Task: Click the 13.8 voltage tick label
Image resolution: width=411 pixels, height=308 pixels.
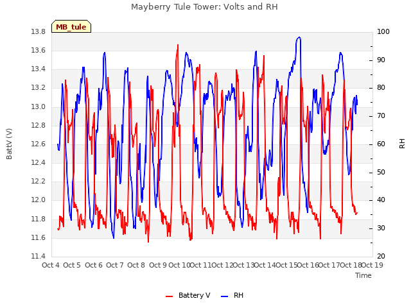Action: (39, 32)
